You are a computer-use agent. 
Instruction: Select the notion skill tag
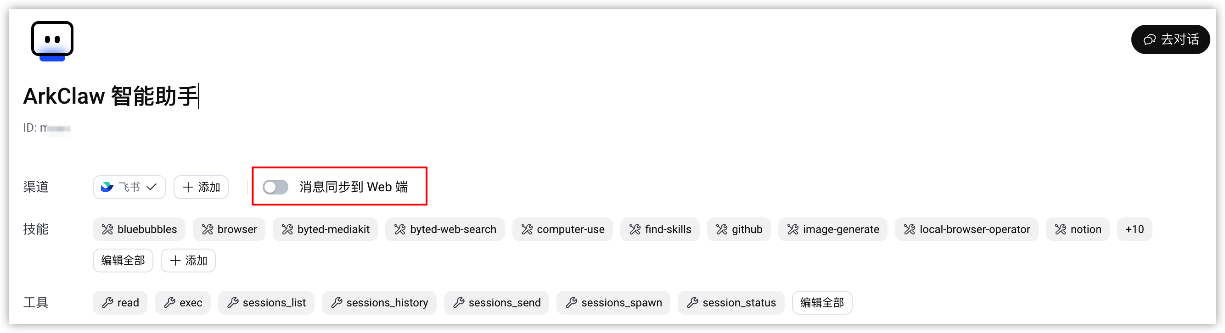coord(1077,229)
